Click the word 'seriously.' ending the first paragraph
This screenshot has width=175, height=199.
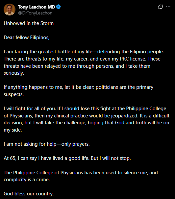click(x=14, y=73)
